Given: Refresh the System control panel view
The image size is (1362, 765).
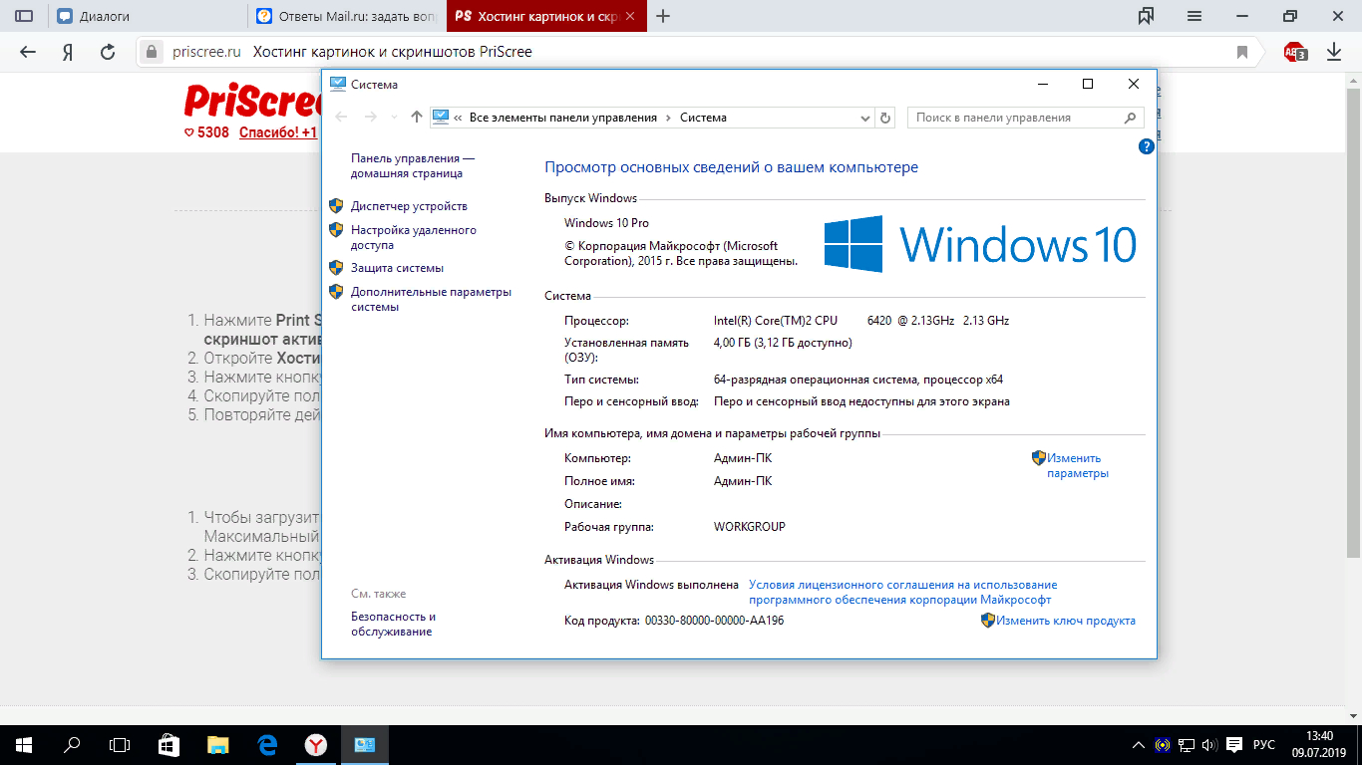Looking at the screenshot, I should point(884,118).
